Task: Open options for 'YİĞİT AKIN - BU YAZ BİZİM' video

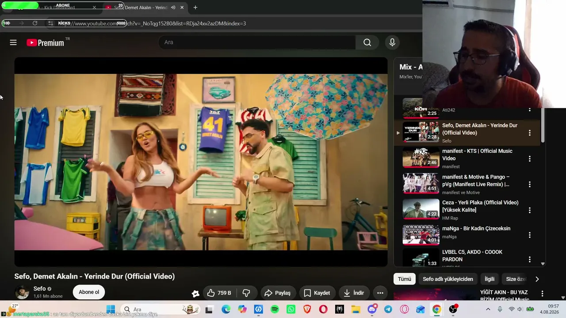Action: (542, 294)
